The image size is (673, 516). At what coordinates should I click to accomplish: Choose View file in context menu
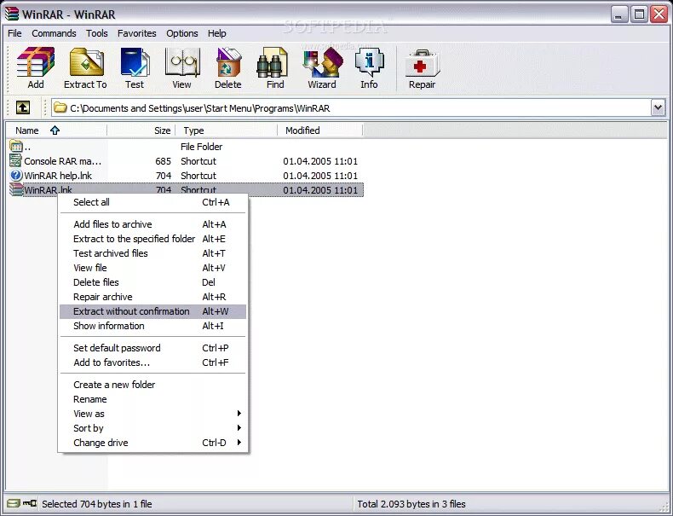click(152, 268)
